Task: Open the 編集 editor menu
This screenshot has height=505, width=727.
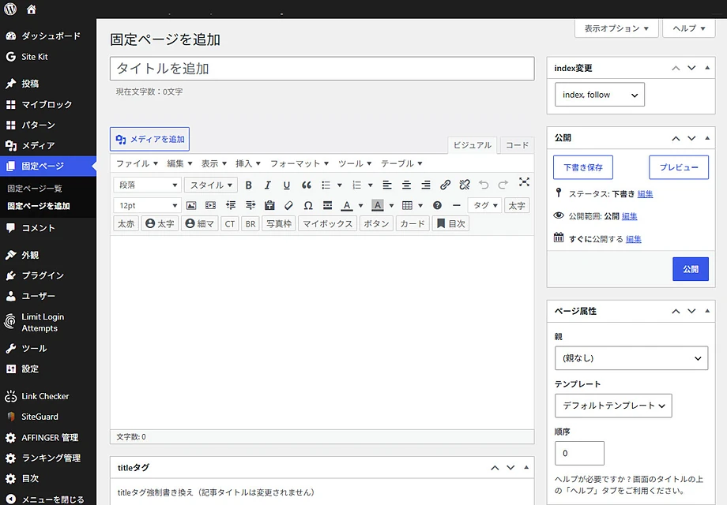Action: 179,163
